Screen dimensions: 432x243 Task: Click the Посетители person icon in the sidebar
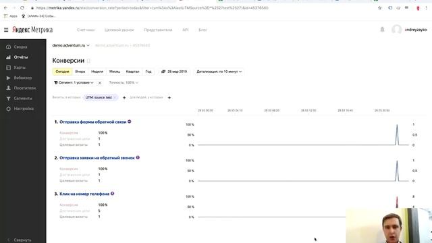(x=9, y=88)
